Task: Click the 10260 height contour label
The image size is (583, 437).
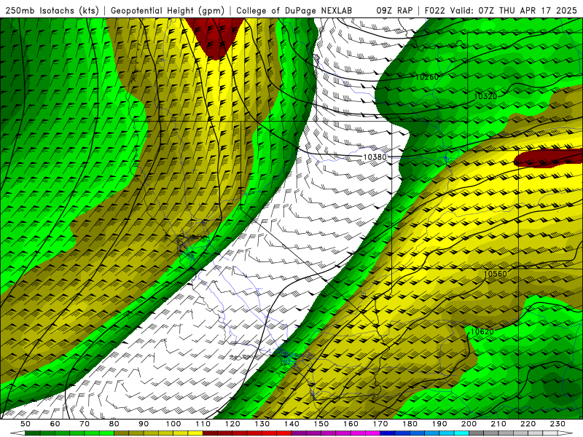Action: click(x=427, y=77)
